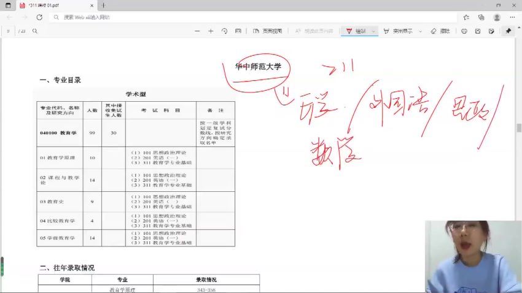Toggle the Highlight tool
This screenshot has height=293, width=522.
(x=398, y=31)
